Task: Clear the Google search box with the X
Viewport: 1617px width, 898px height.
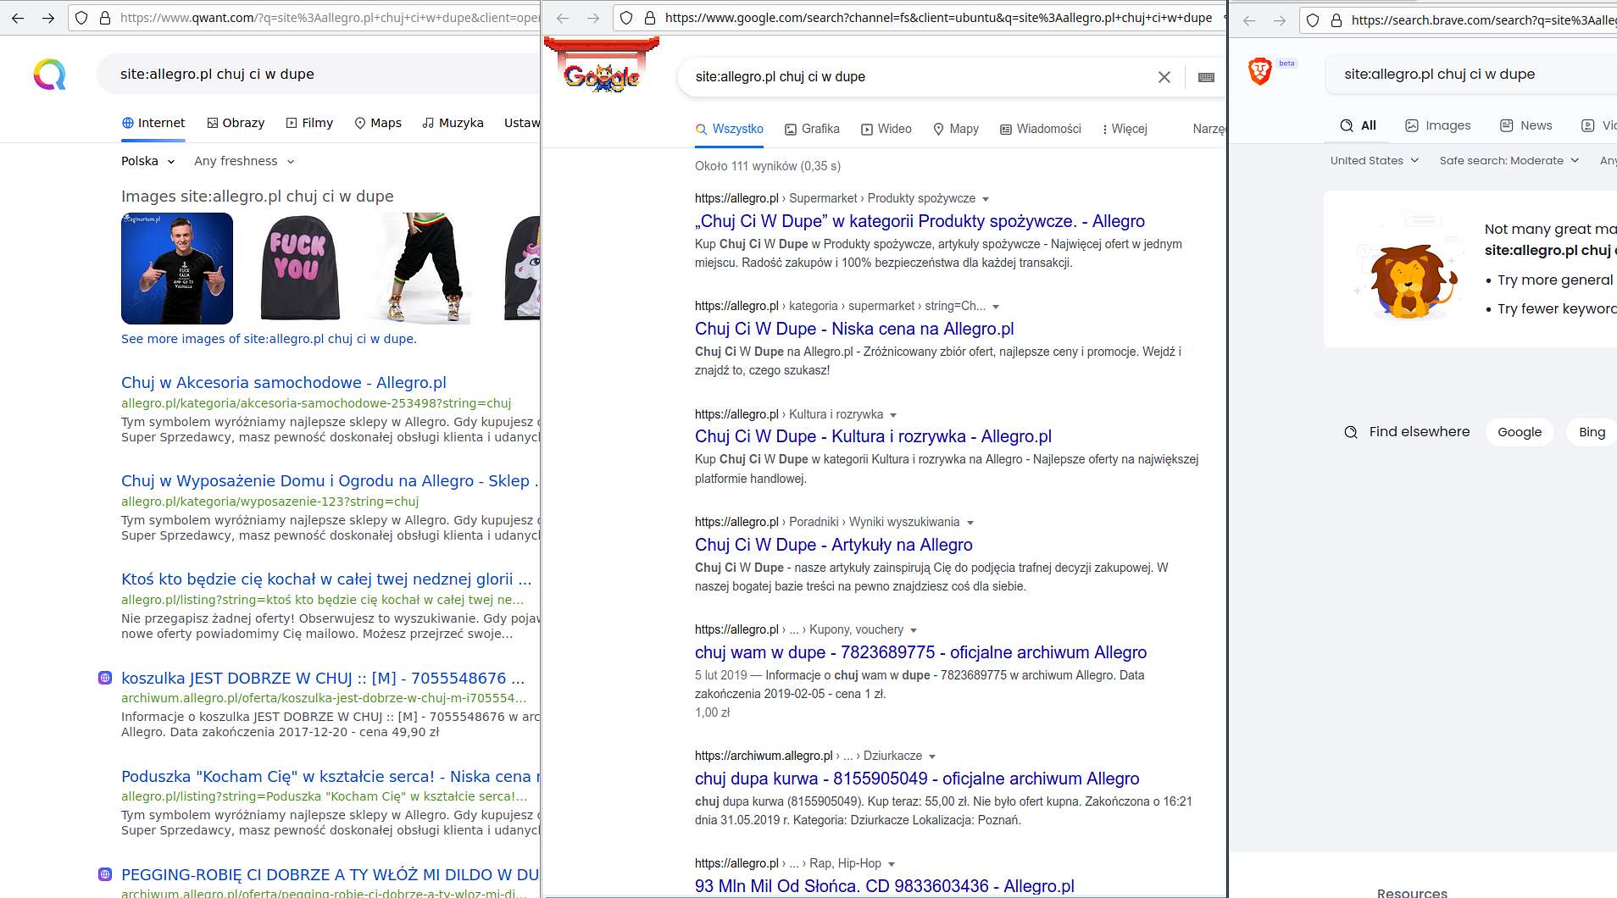Action: pyautogui.click(x=1164, y=77)
